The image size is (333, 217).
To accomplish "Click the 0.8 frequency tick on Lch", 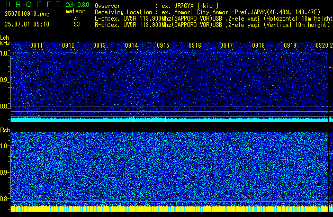I will point(4,106).
